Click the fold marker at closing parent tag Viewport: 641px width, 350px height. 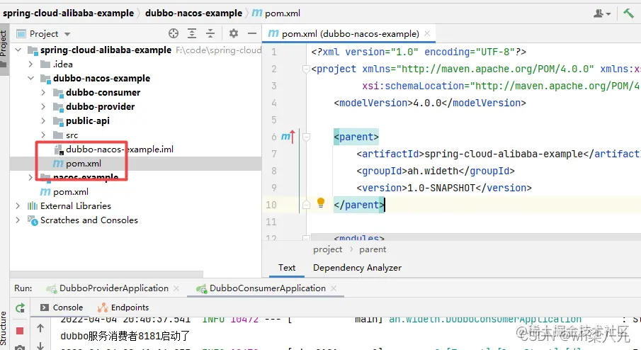pyautogui.click(x=306, y=205)
